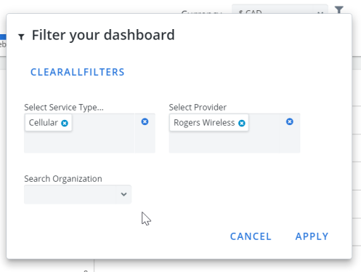Open the Currency CAD dropdown
The width and height of the screenshot is (361, 272).
click(280, 9)
